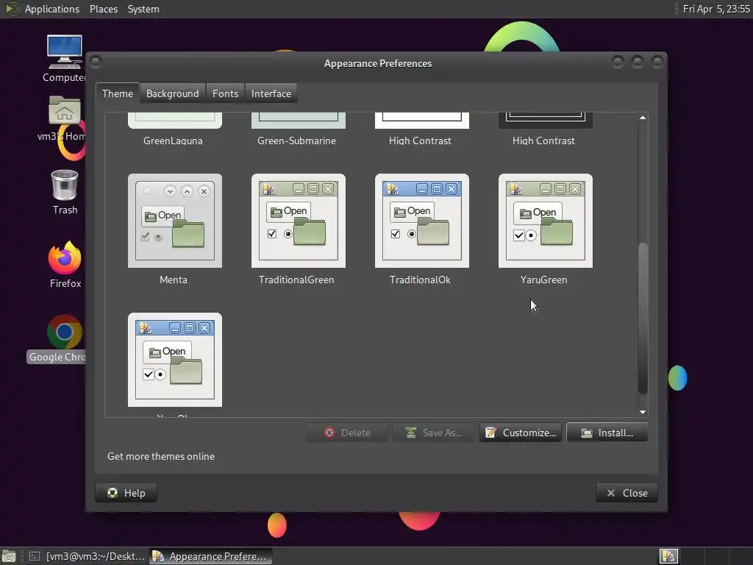Open the Computer desktop icon
The image size is (753, 565).
[65, 59]
